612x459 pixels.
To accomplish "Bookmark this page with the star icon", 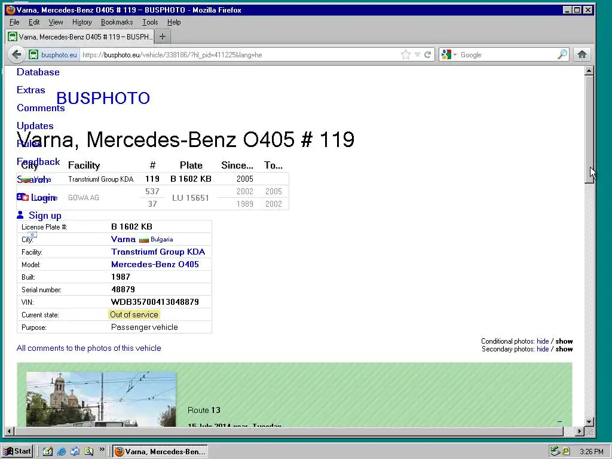I will [x=406, y=54].
